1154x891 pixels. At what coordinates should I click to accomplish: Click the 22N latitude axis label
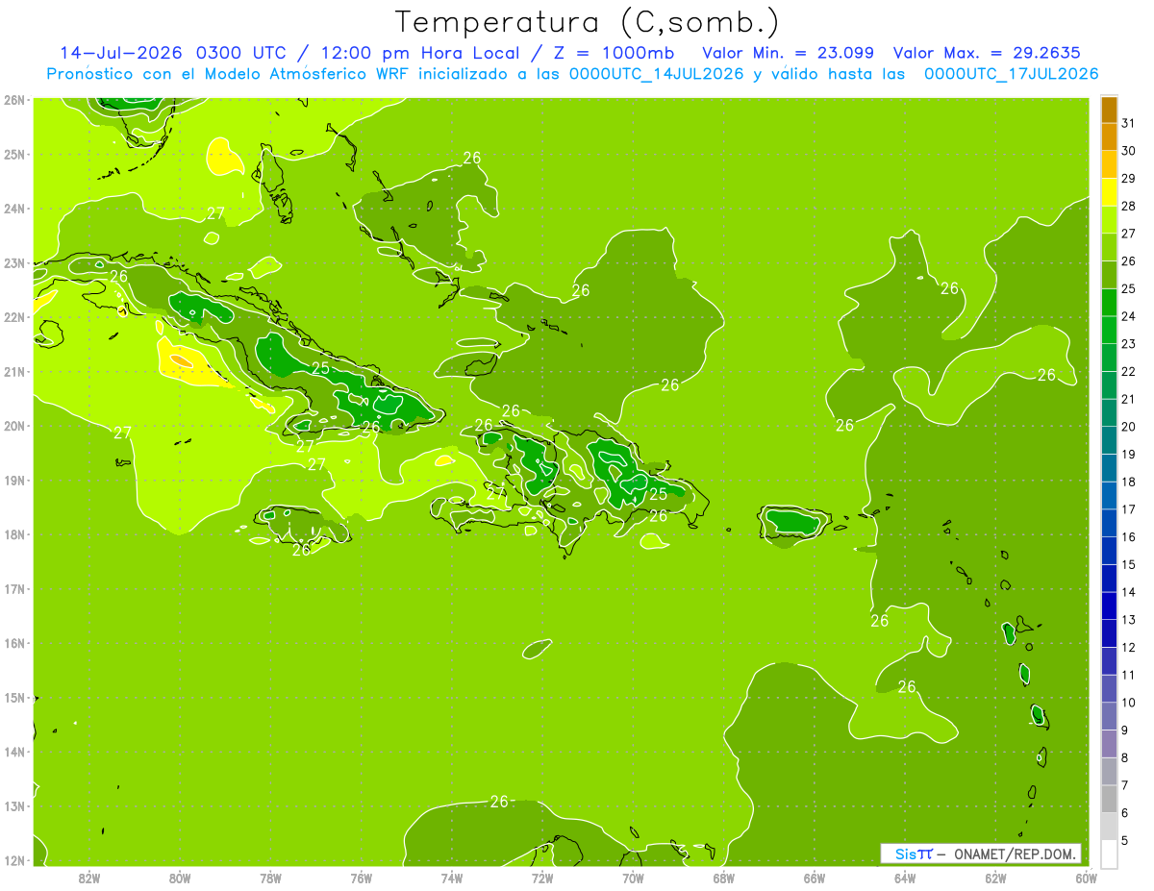[13, 317]
